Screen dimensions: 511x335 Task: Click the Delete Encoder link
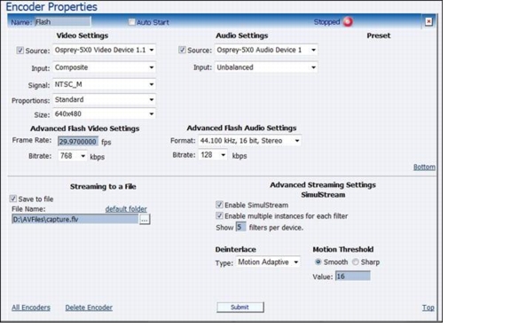[x=89, y=308]
